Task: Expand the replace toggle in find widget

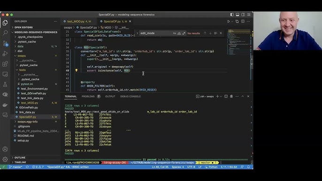Action: [x=137, y=33]
